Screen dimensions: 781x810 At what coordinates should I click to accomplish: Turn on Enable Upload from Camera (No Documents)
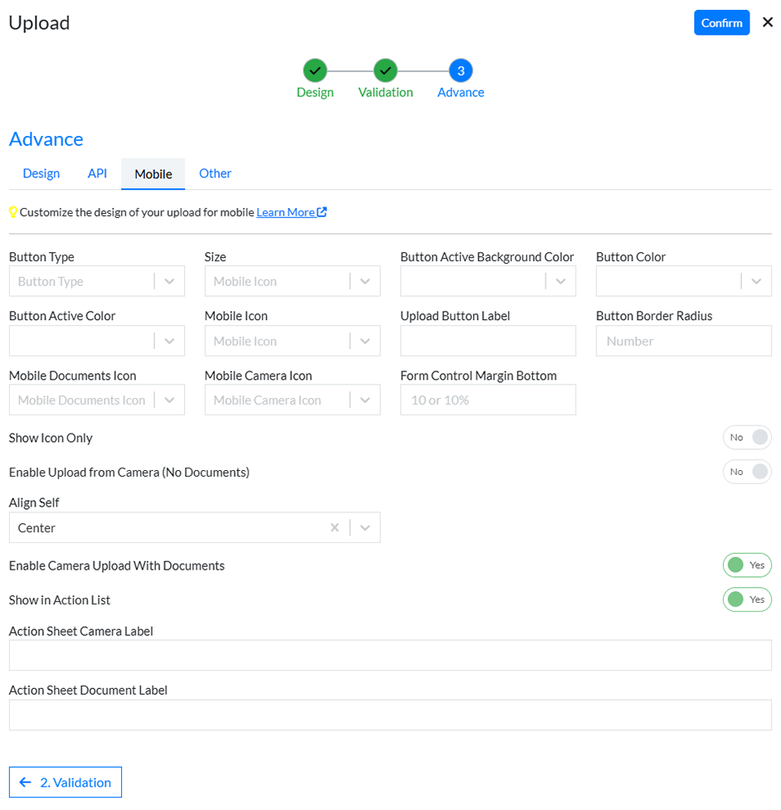click(x=747, y=472)
